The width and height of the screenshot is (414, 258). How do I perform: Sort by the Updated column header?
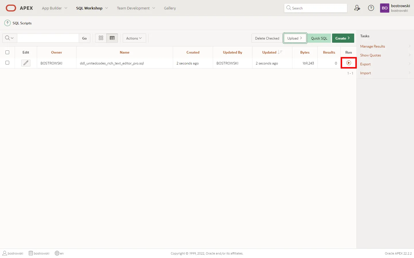tap(269, 52)
